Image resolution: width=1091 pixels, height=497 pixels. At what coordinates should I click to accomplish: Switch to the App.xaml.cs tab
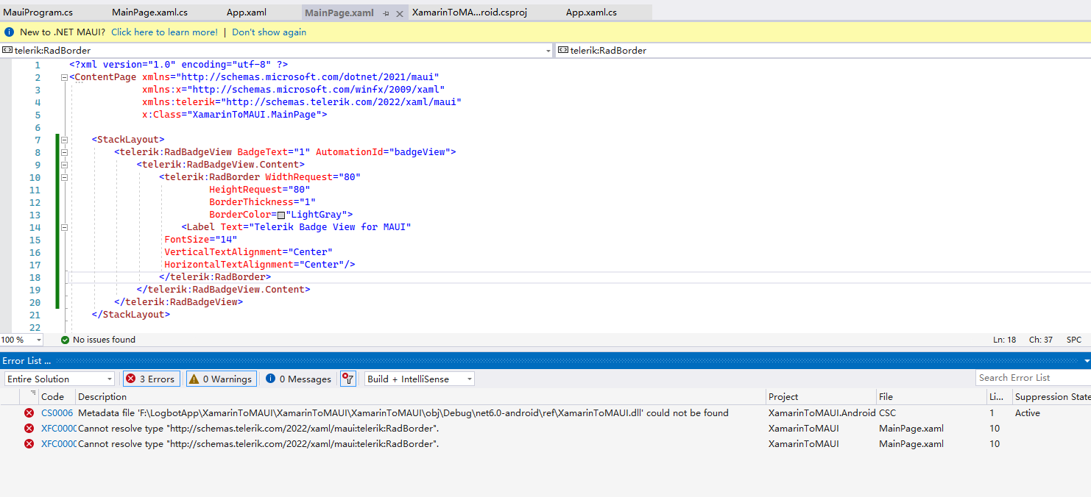[591, 12]
